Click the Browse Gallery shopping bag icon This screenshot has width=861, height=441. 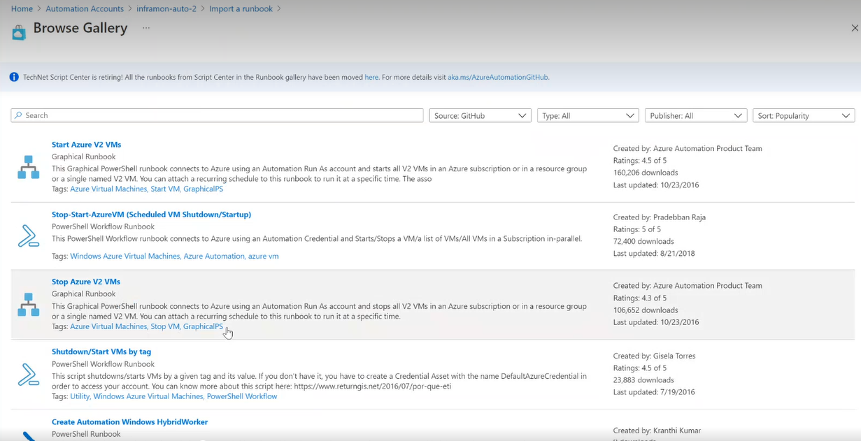(19, 31)
